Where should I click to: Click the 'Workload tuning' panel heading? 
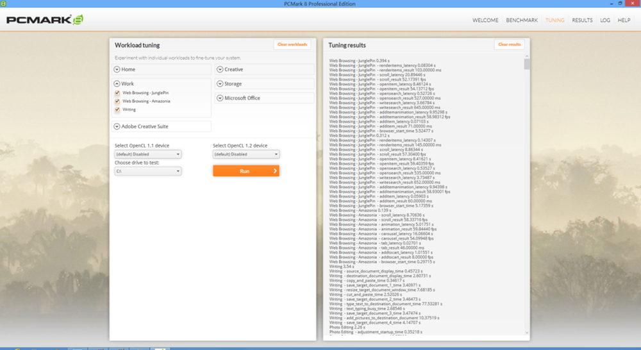(137, 45)
